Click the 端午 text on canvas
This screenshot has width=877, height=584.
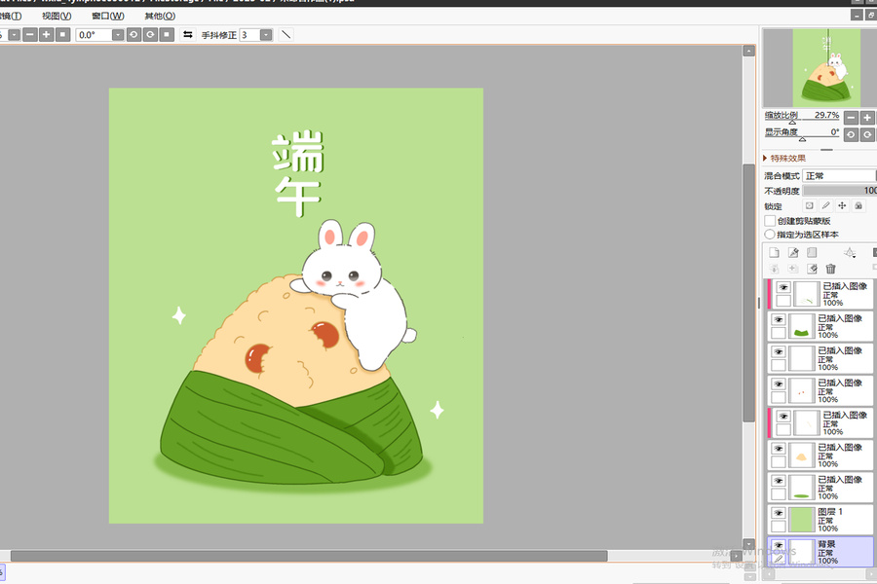pos(298,174)
